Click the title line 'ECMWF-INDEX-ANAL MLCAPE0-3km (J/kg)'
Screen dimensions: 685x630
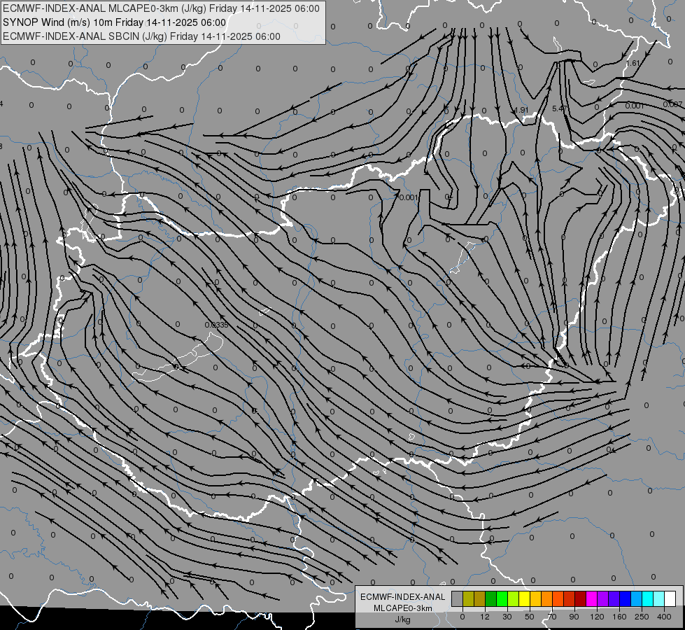161,8
